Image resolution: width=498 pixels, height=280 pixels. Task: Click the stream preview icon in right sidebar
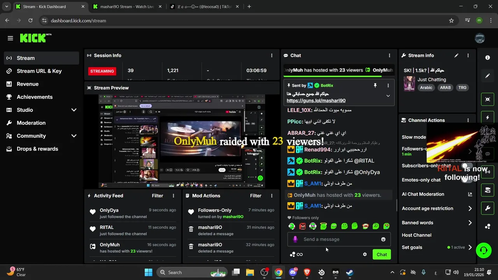pyautogui.click(x=487, y=99)
